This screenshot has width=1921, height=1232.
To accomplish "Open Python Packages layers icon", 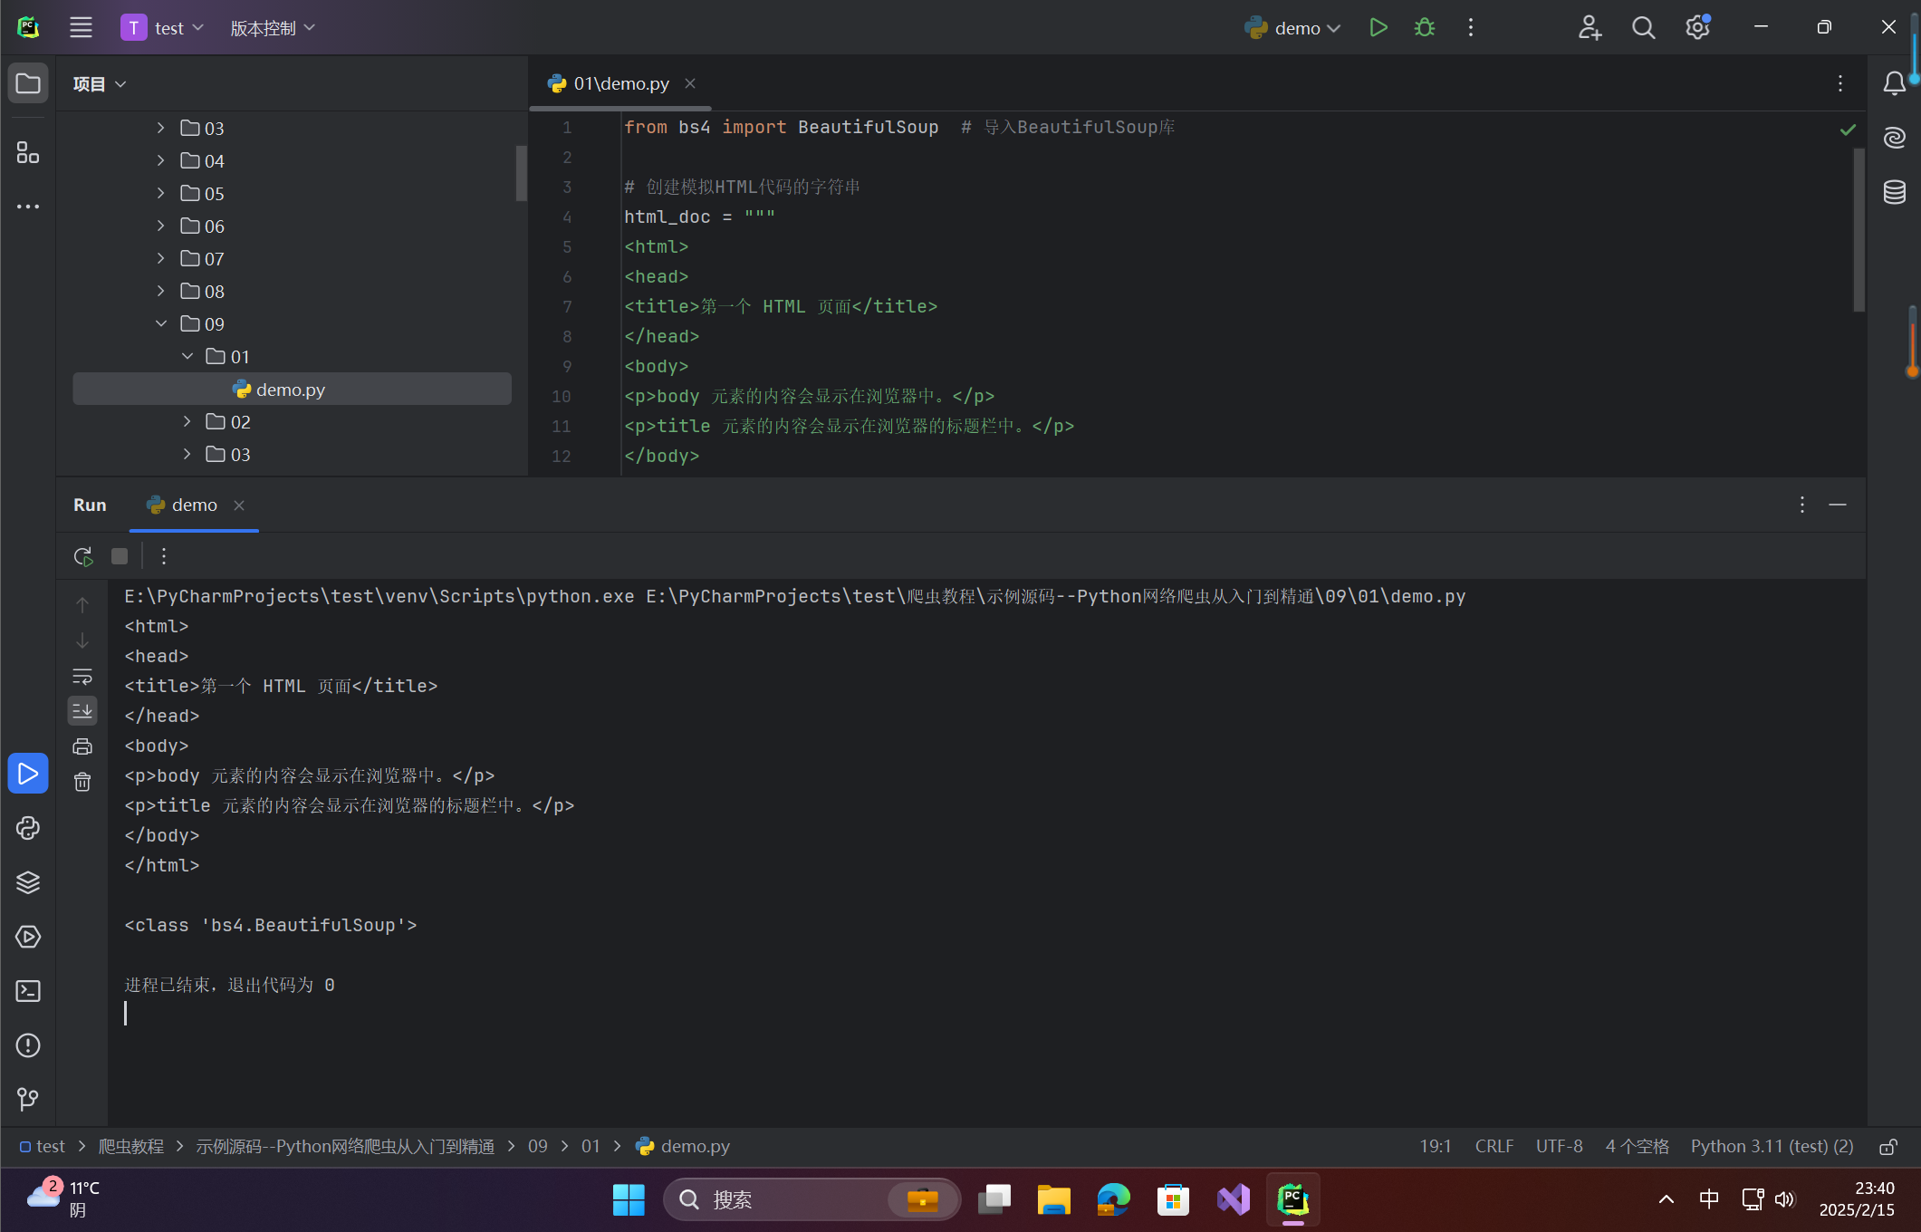I will (x=28, y=882).
